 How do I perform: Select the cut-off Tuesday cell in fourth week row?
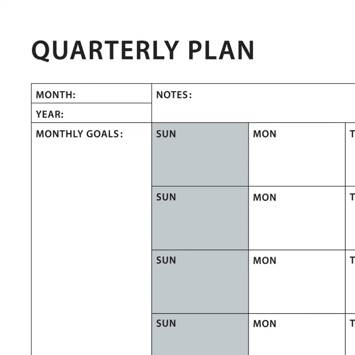[350, 335]
